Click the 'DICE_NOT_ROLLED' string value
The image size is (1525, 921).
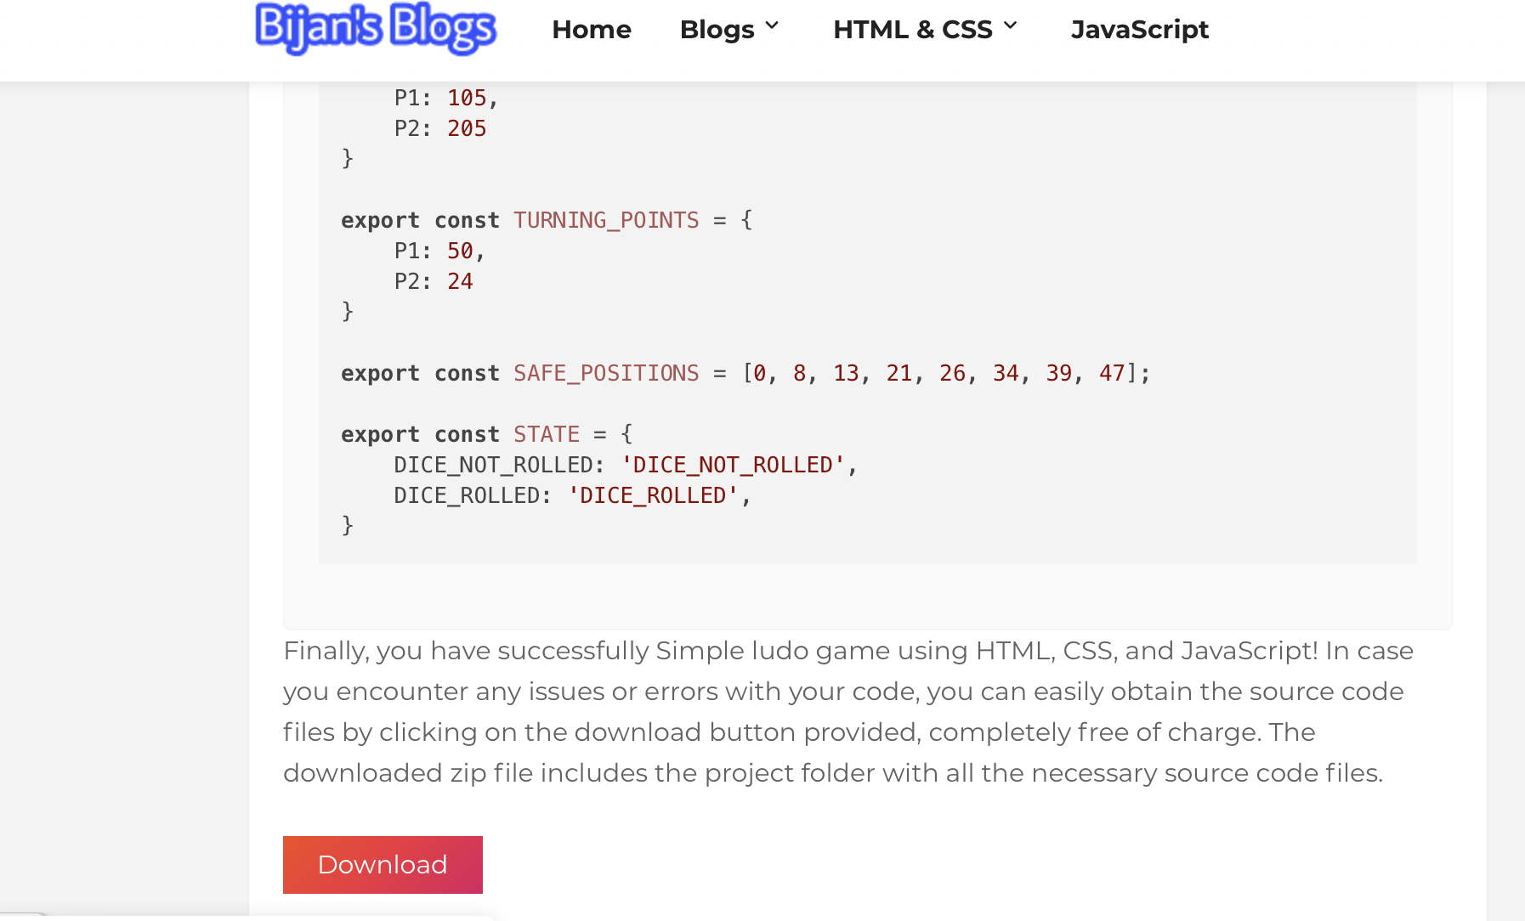coord(733,466)
